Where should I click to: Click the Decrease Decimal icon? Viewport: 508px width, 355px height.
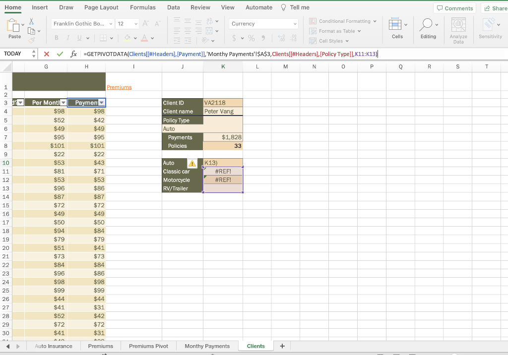(x=293, y=38)
